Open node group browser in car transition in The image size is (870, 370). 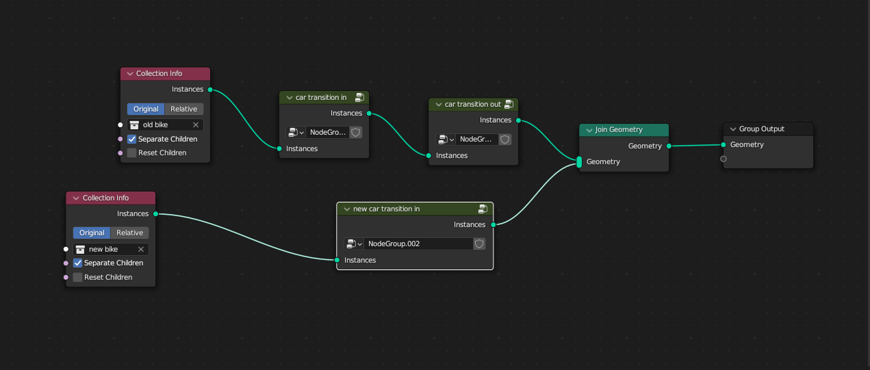click(x=296, y=132)
